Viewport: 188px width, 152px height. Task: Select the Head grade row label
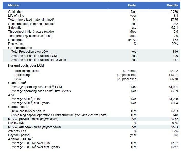click(x=16, y=40)
